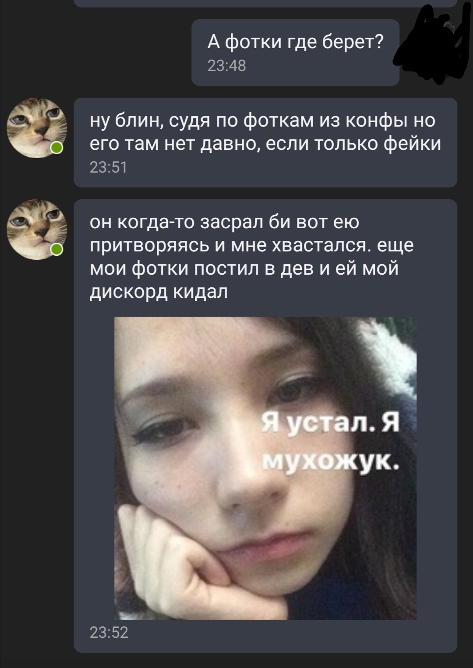Select the outgoing message 'А фотки где берет?'
The width and height of the screenshot is (473, 668).
295,52
